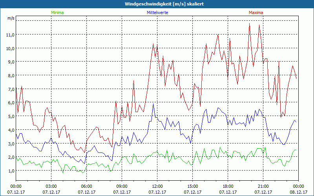Click the 5,0 y-axis value
314x196 pixels.
coord(11,116)
